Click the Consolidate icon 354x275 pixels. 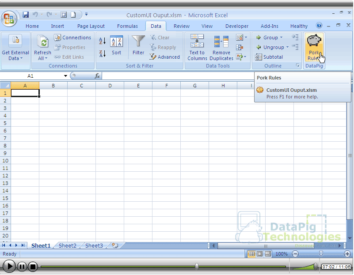pyautogui.click(x=240, y=47)
